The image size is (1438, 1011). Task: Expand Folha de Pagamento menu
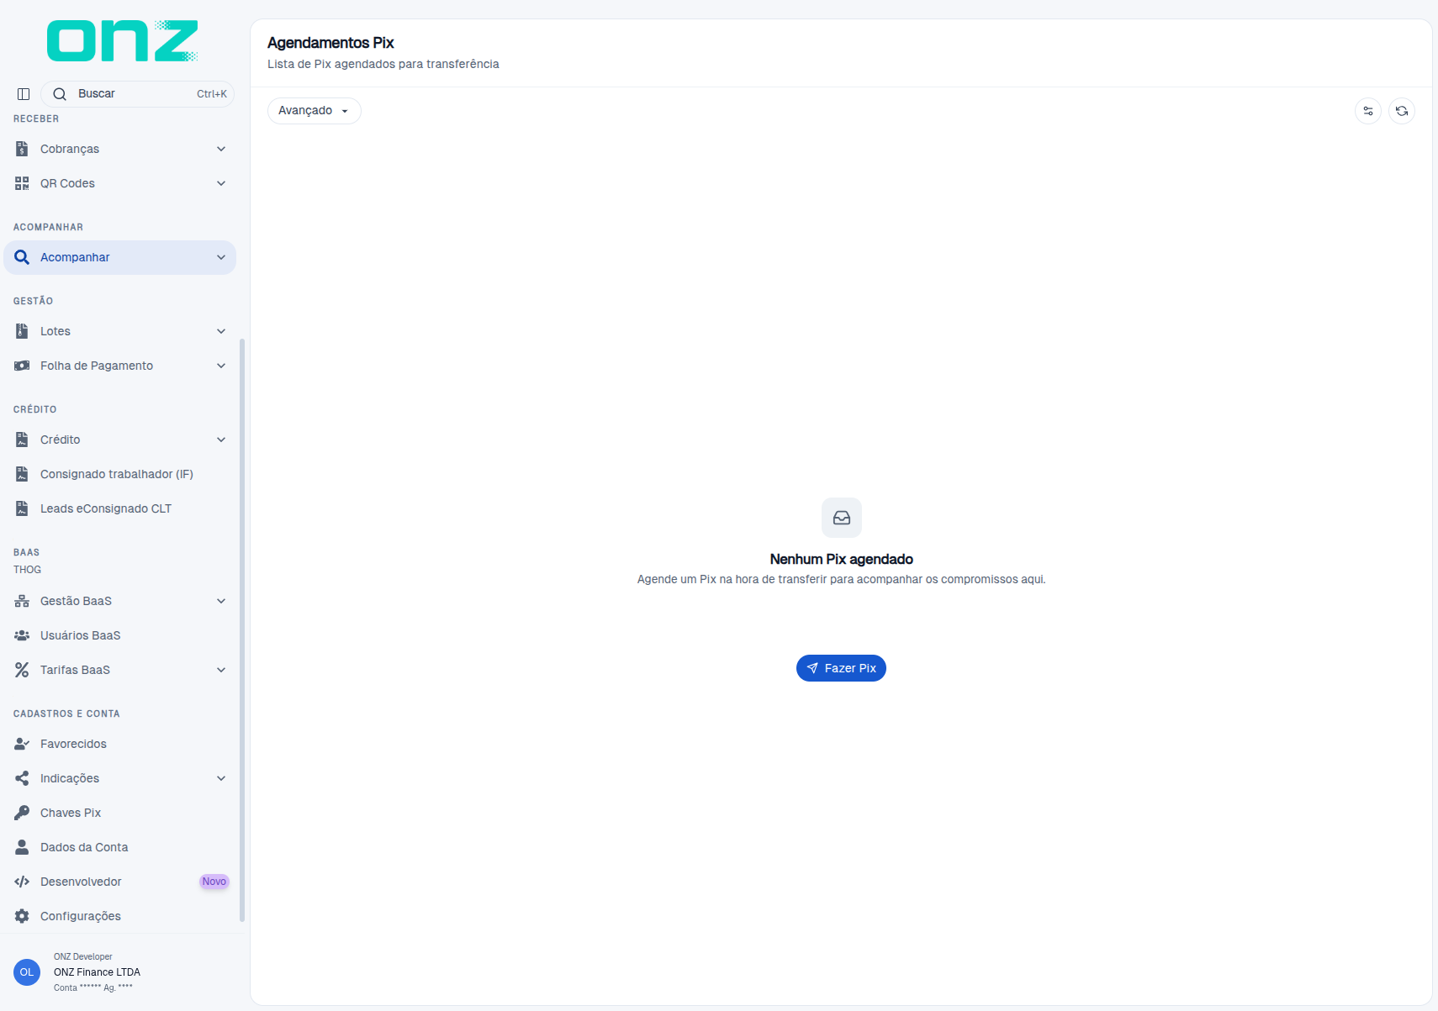[x=119, y=366]
